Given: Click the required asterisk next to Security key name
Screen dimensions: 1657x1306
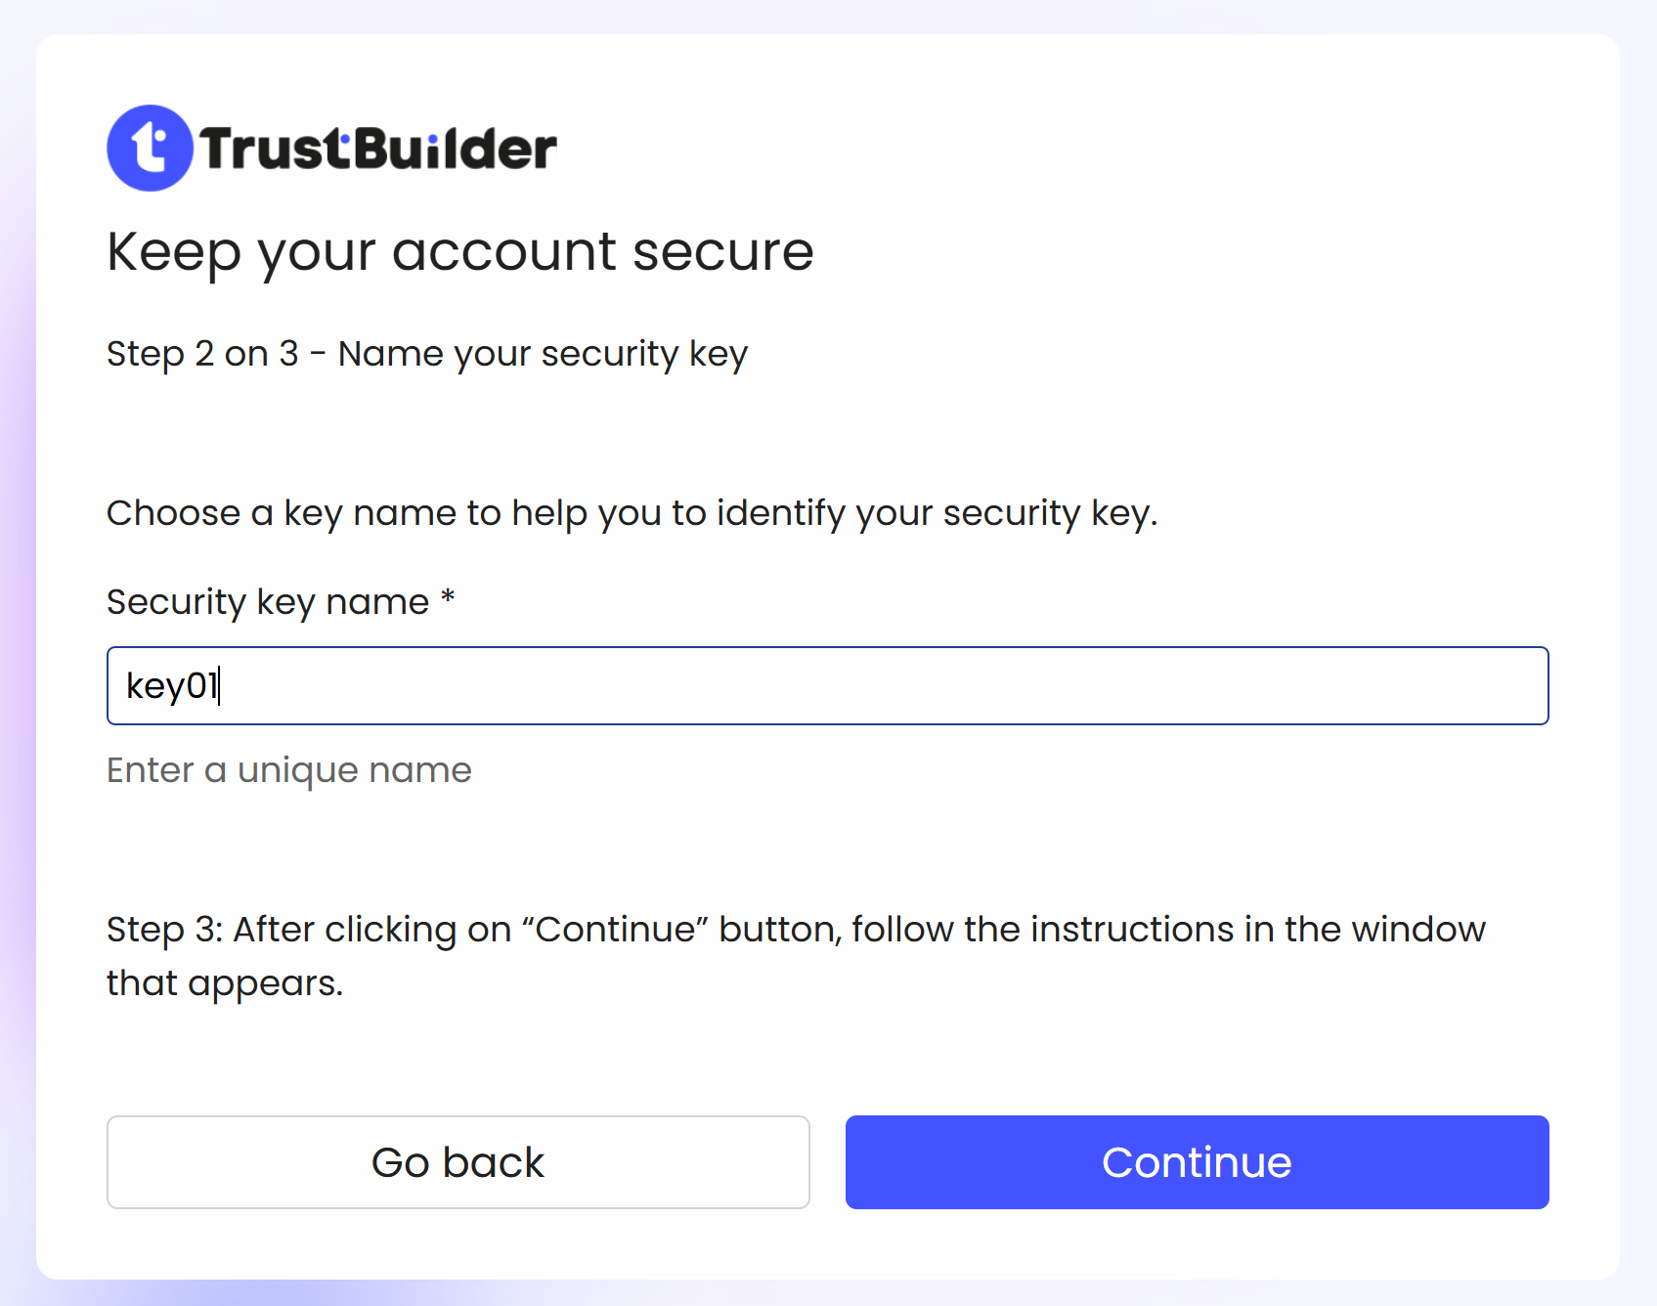Looking at the screenshot, I should [448, 597].
